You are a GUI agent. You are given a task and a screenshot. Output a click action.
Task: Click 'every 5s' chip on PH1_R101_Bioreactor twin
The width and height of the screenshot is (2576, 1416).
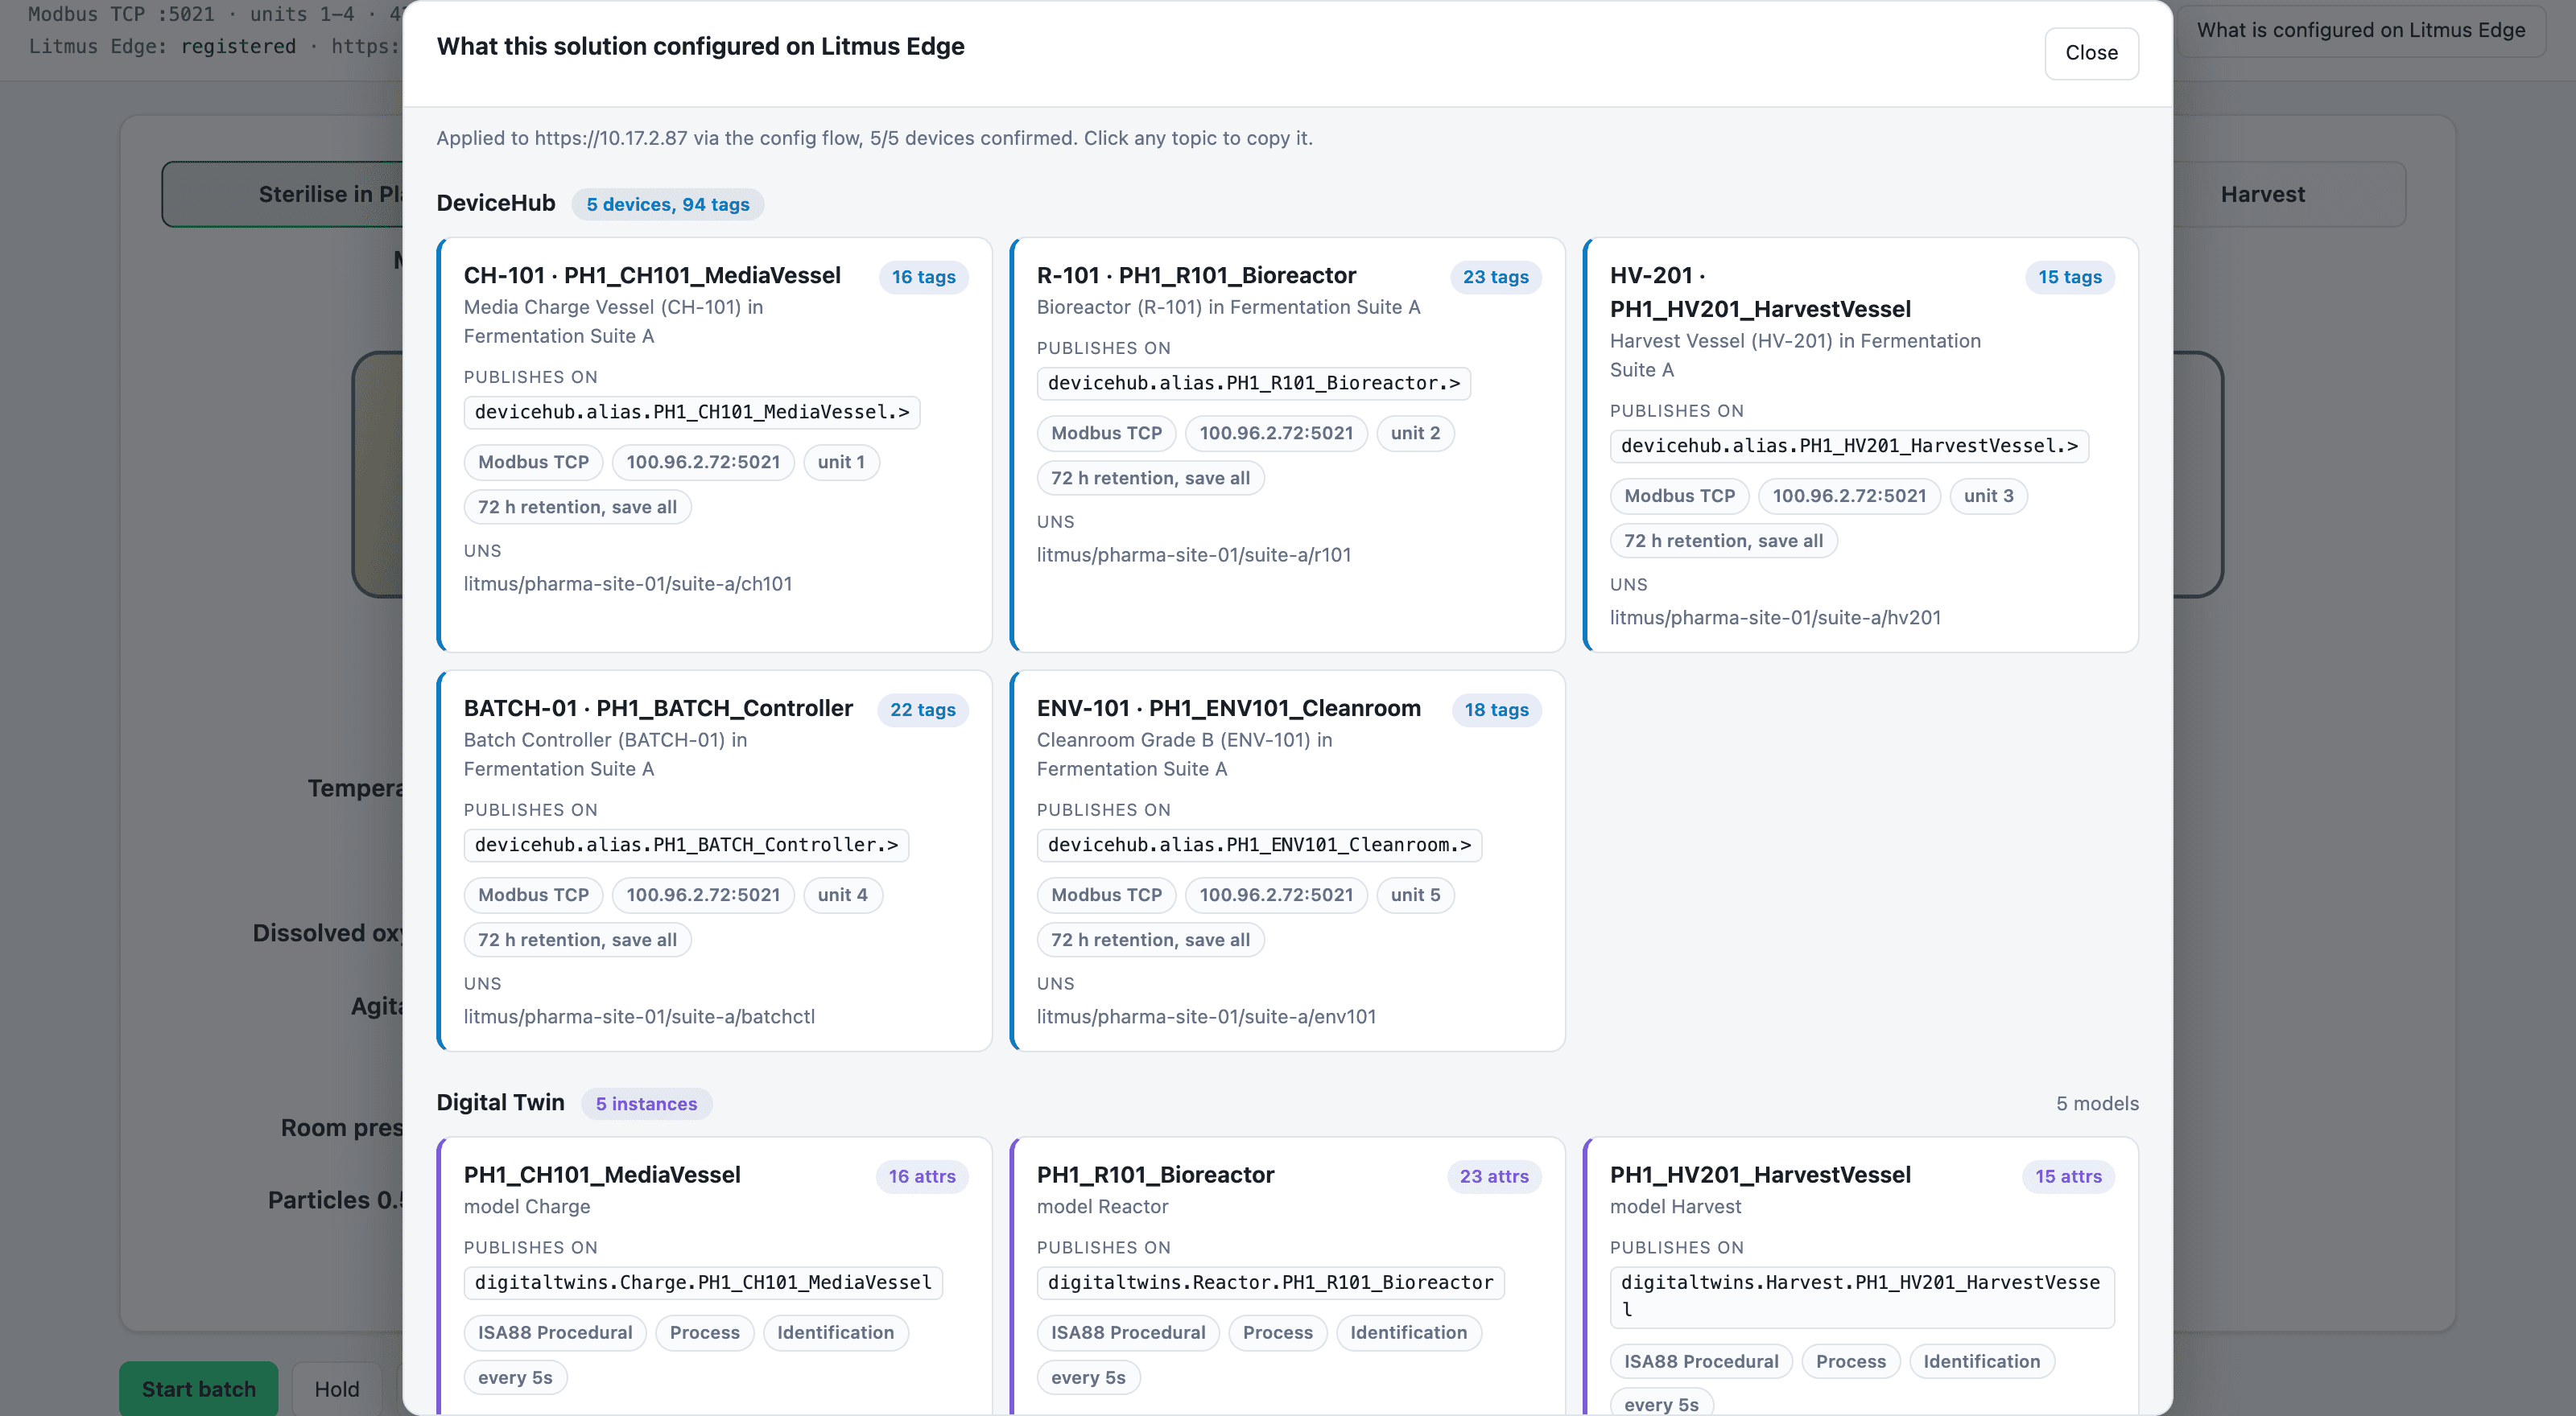click(x=1088, y=1377)
